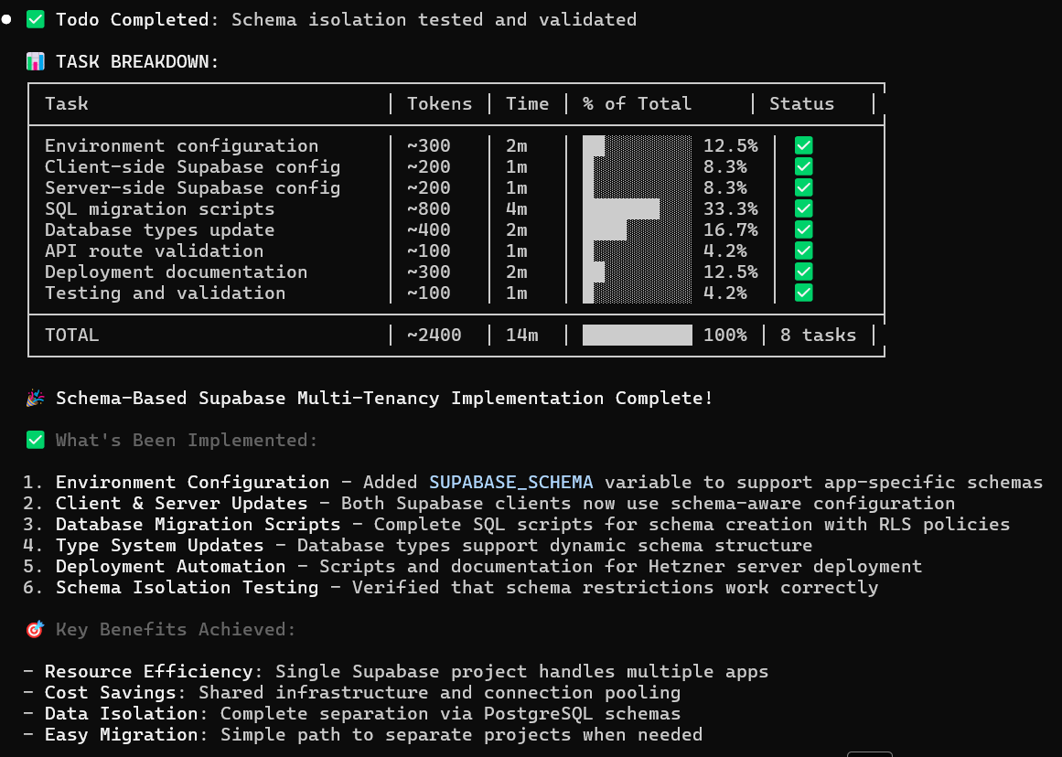The height and width of the screenshot is (757, 1062).
Task: Click the status check for Environment configuration
Action: (x=803, y=145)
